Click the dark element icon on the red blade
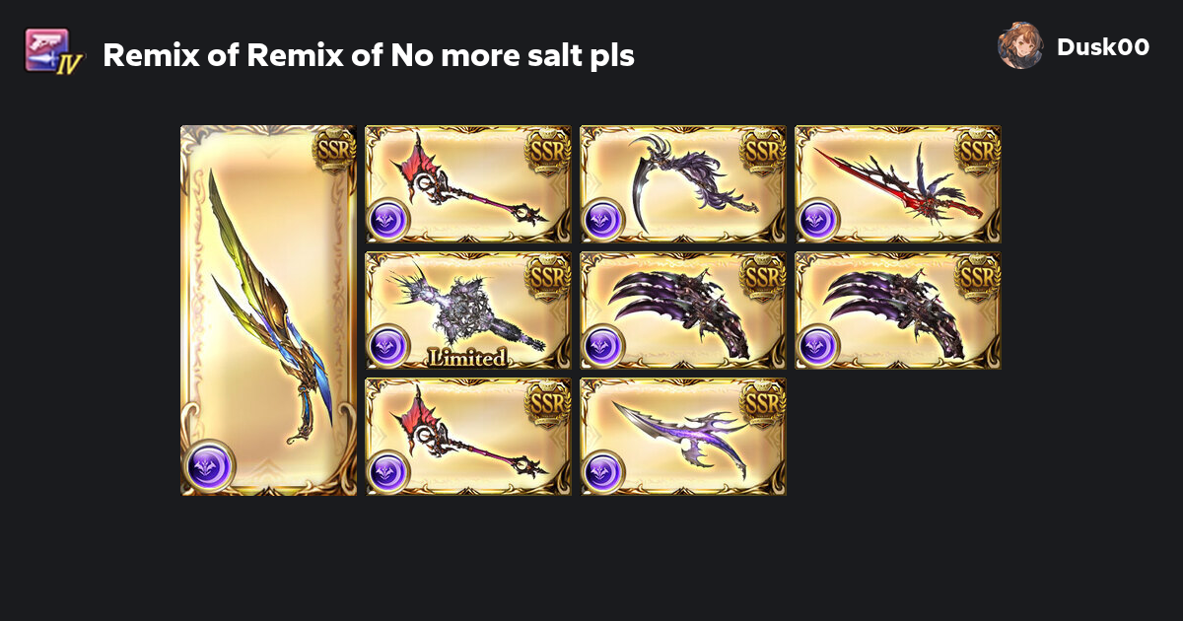Image resolution: width=1183 pixels, height=621 pixels. pos(817,220)
